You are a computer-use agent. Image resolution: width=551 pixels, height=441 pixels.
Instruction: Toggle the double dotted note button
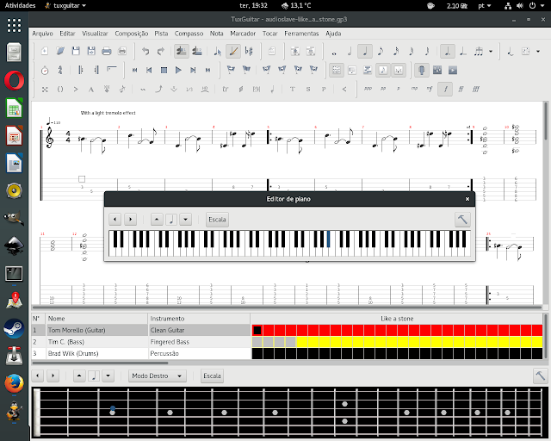[463, 52]
